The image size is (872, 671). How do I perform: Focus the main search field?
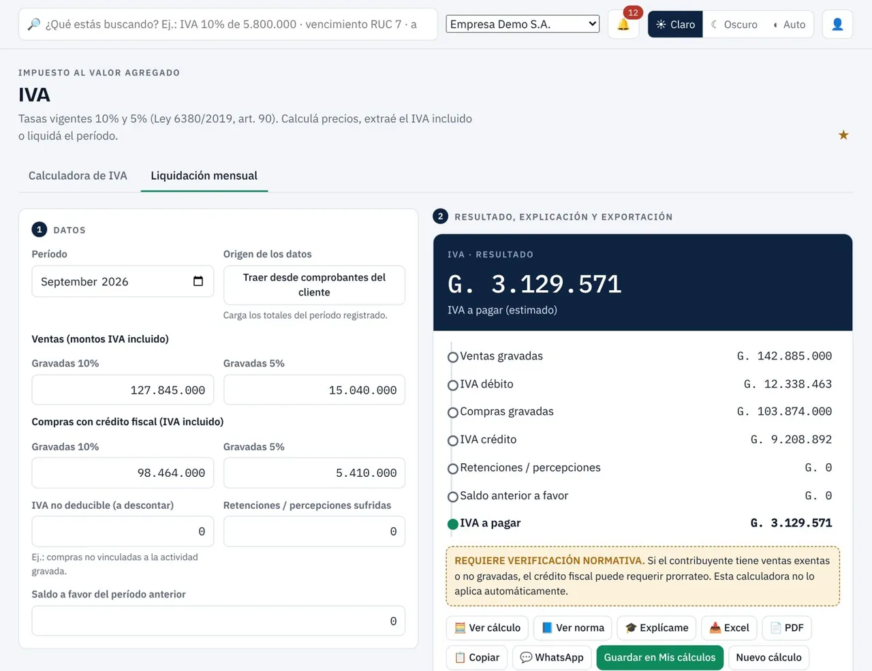(228, 25)
